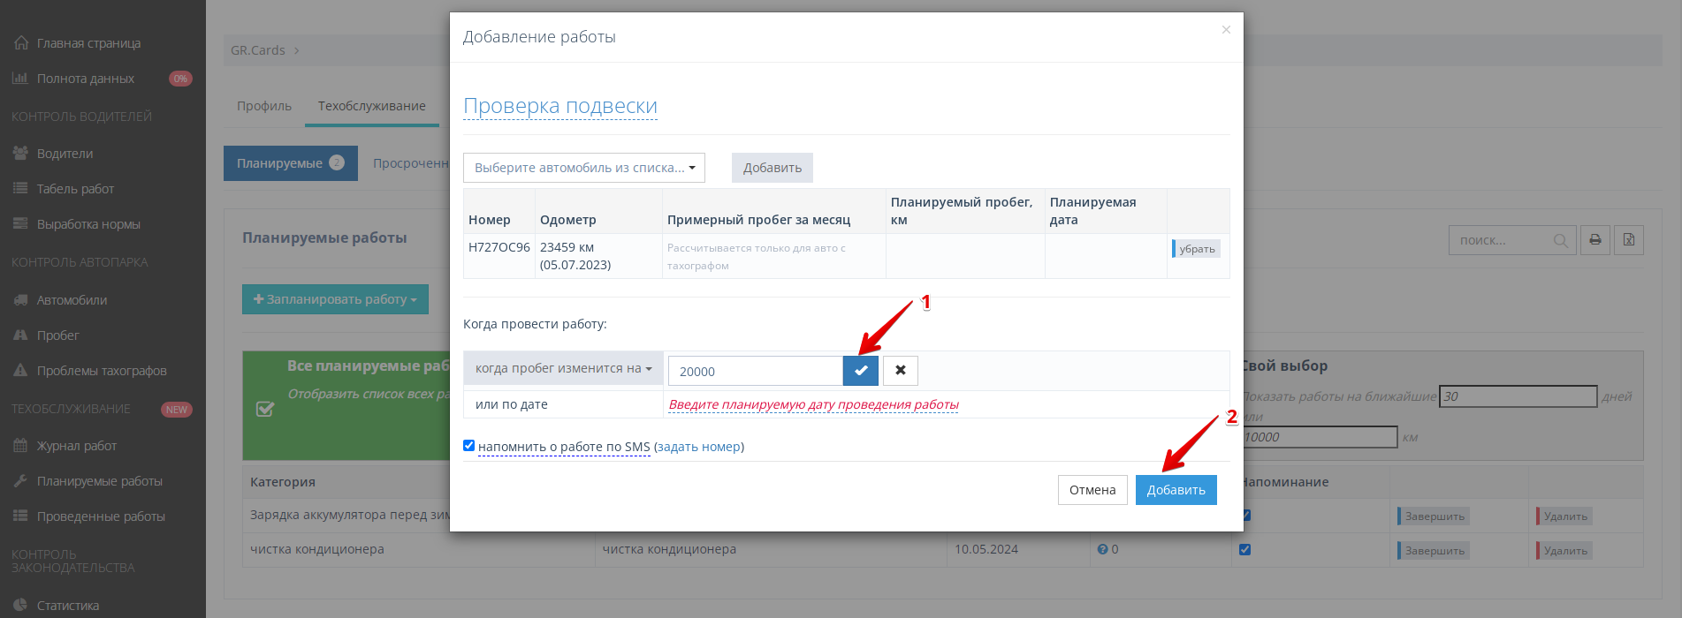Open Журнал работ in sidebar

[x=77, y=446]
